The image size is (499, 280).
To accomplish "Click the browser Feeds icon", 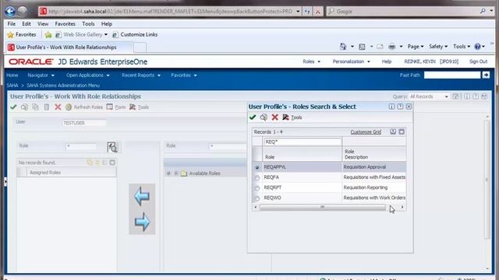I will (362, 47).
